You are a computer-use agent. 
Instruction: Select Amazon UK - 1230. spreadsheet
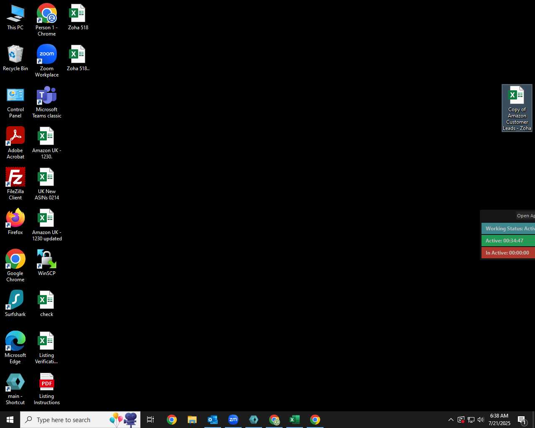pyautogui.click(x=47, y=143)
